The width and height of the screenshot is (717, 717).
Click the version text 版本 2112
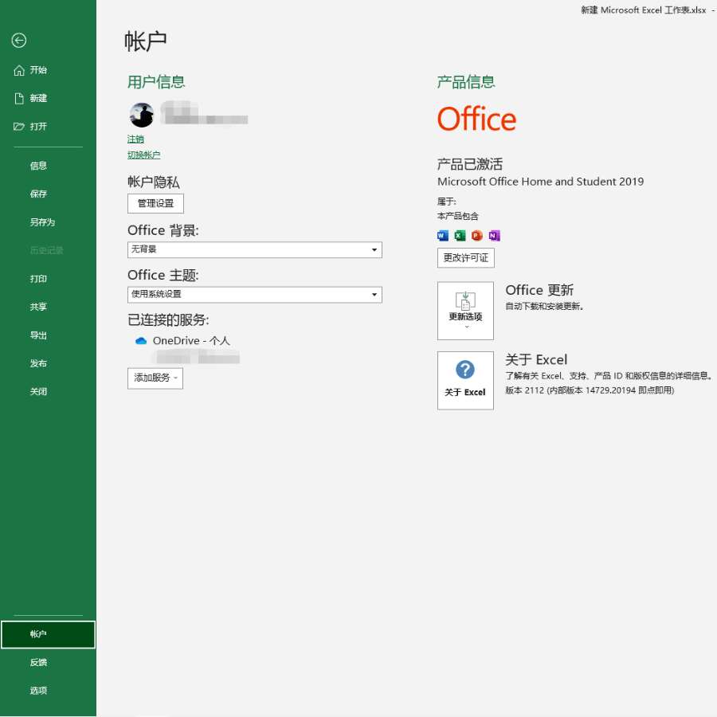(x=590, y=390)
